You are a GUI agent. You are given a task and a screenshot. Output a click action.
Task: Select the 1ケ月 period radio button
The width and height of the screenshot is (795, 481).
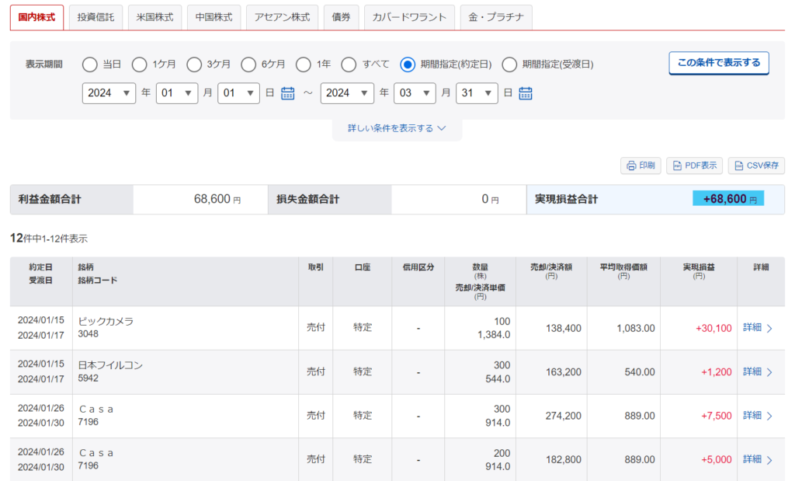tap(140, 64)
